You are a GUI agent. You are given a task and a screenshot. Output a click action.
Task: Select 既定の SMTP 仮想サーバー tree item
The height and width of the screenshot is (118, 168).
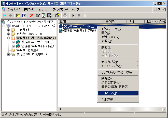pos(34,54)
